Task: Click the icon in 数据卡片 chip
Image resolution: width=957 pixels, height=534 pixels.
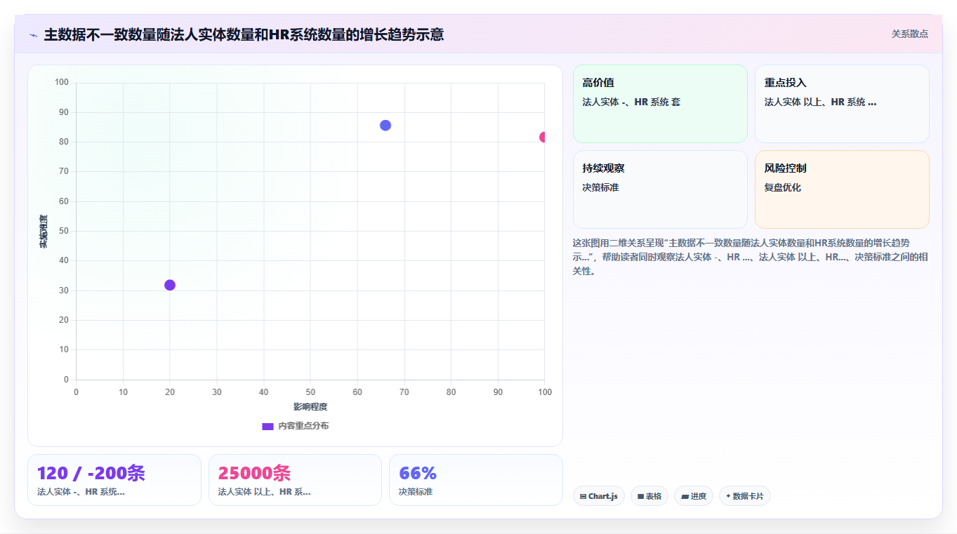Action: click(728, 496)
